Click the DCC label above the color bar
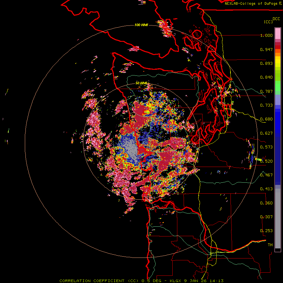283x283 pixels. pos(276,19)
